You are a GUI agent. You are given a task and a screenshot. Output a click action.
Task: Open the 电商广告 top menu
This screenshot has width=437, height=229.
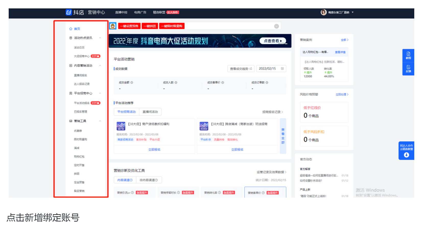[140, 12]
